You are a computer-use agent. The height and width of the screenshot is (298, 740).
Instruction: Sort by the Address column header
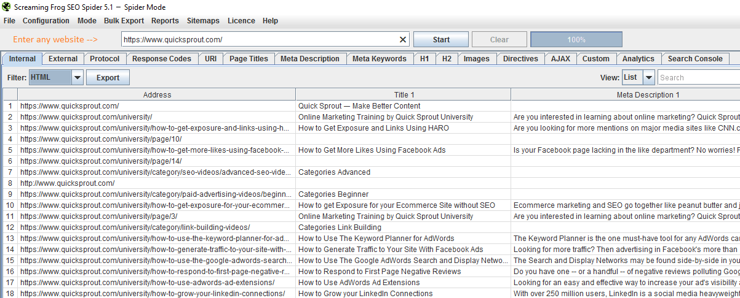pos(157,94)
